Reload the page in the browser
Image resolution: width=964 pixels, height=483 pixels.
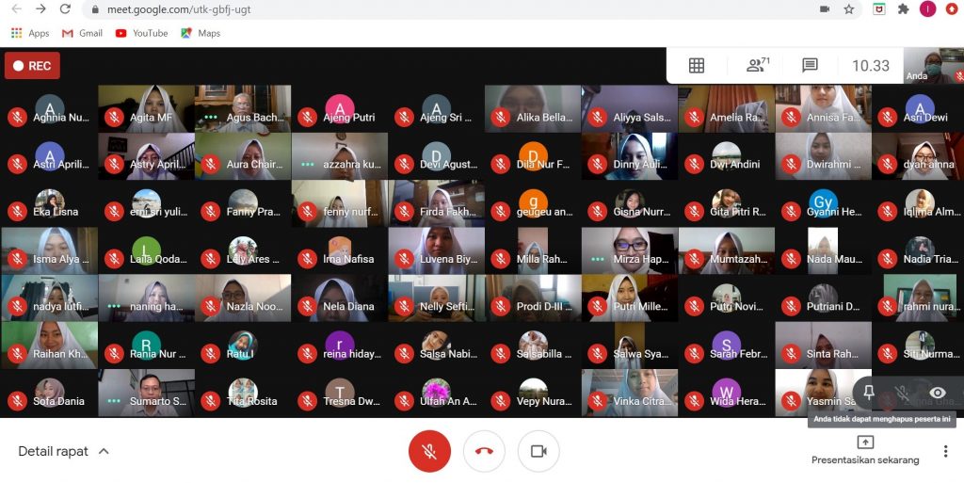click(x=65, y=9)
